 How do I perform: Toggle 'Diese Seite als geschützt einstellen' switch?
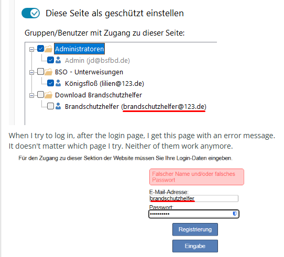pyautogui.click(x=30, y=13)
